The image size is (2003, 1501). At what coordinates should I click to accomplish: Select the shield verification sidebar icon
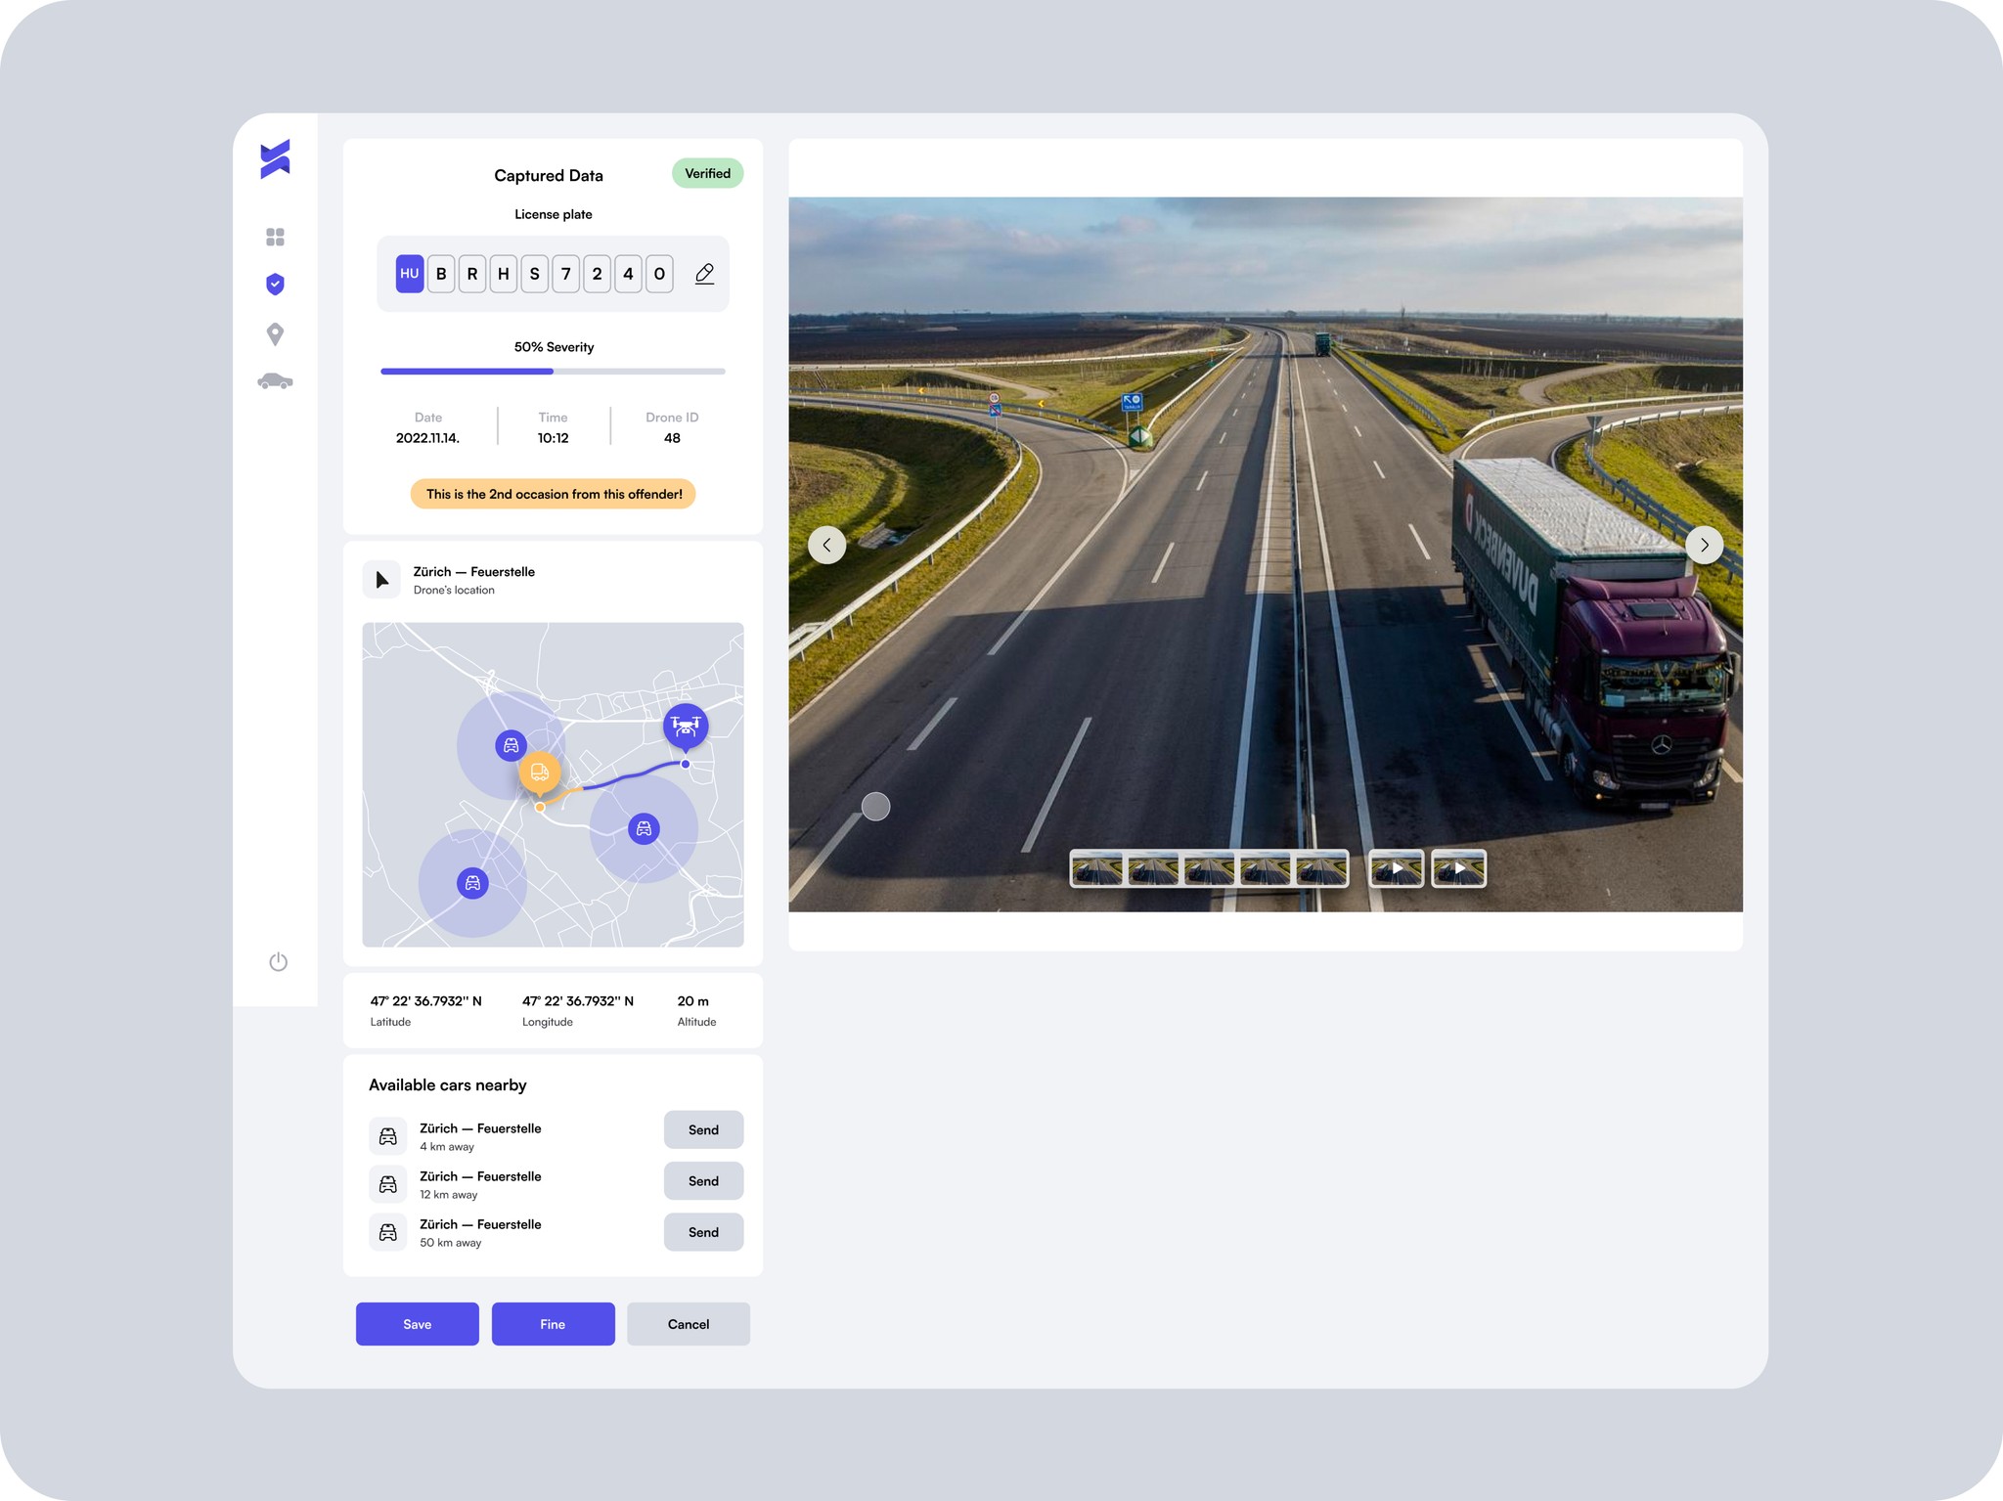[275, 285]
